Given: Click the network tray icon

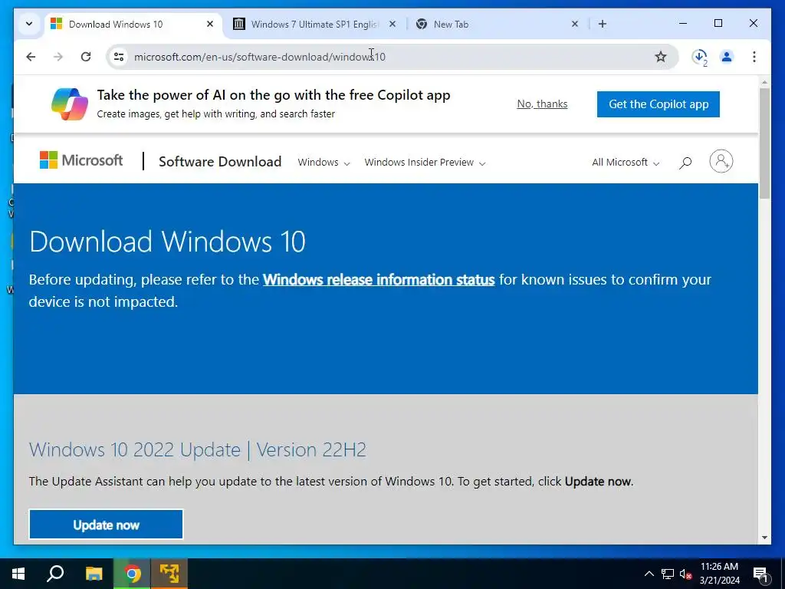Looking at the screenshot, I should (x=668, y=574).
